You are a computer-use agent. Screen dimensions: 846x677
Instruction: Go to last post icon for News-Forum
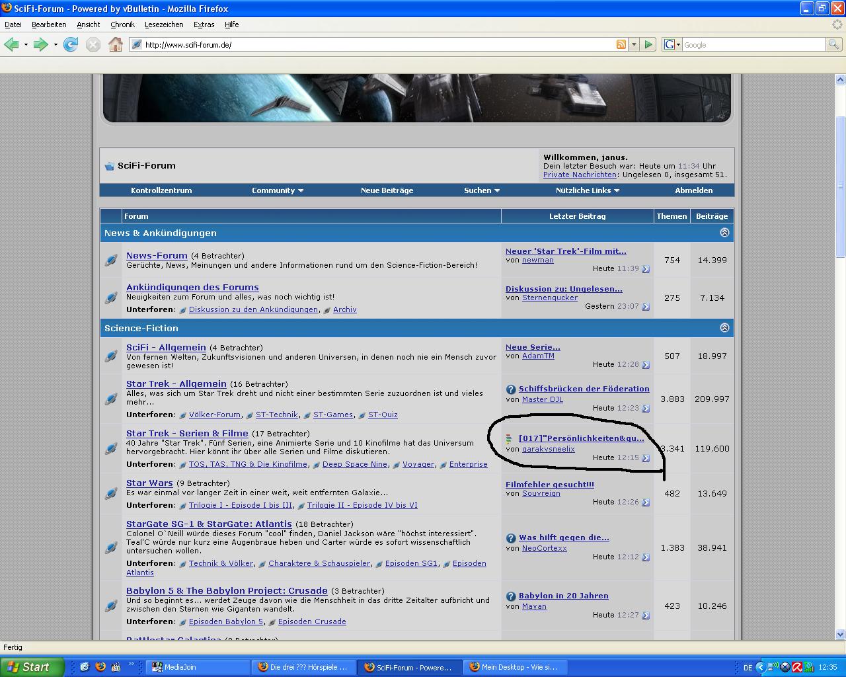(646, 269)
